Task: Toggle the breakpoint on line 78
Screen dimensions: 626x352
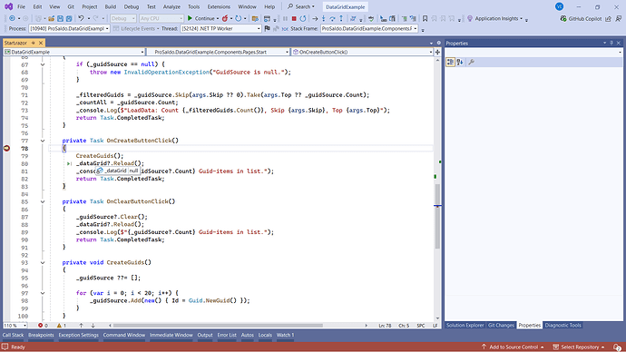Action: (x=6, y=148)
